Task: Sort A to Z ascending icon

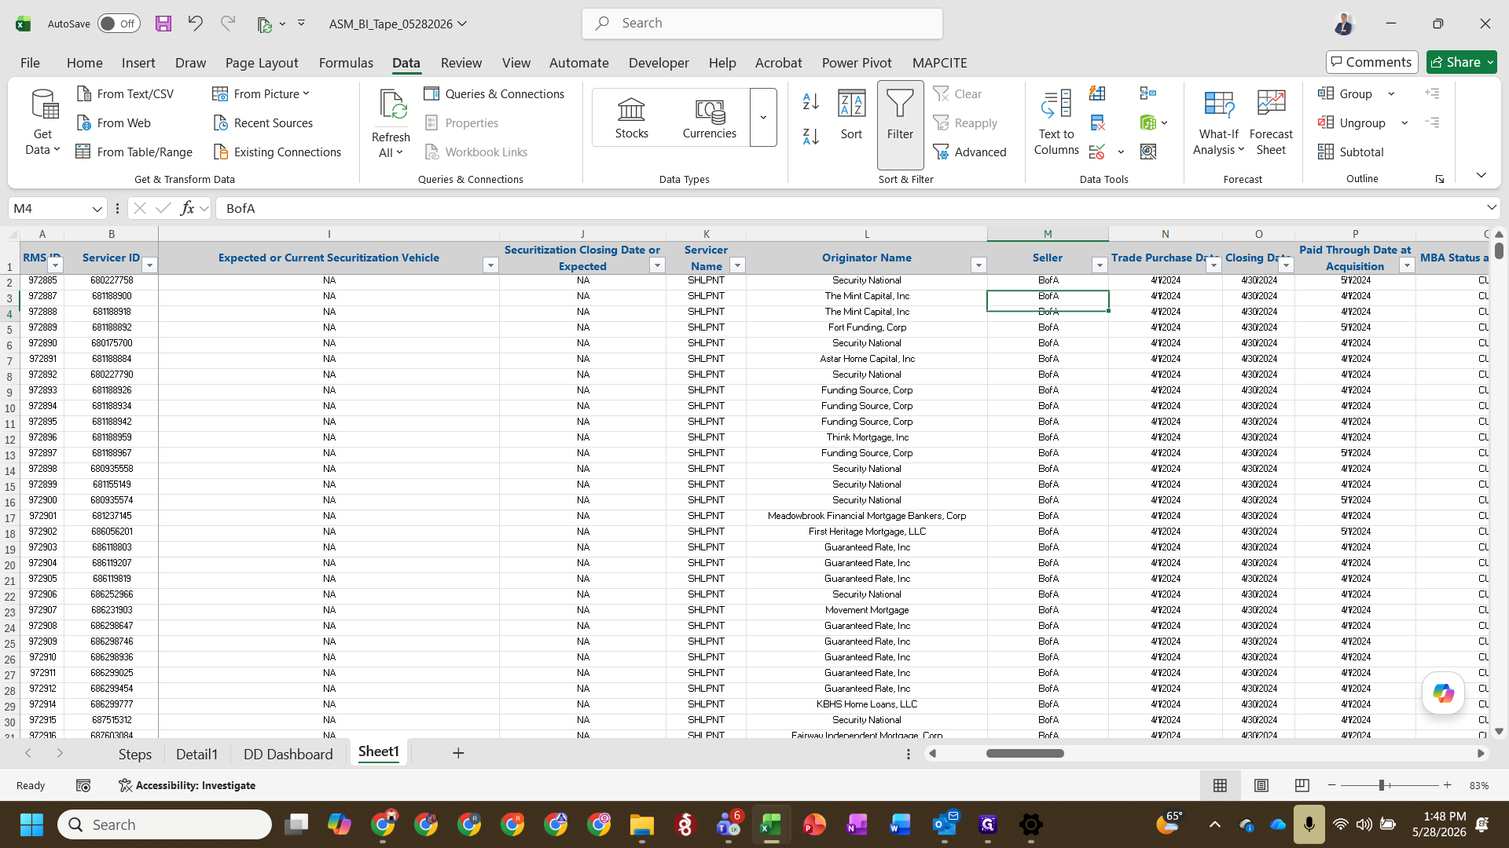Action: pyautogui.click(x=811, y=101)
